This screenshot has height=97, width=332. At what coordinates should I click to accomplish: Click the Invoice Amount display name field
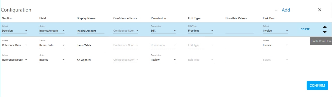coord(90,31)
